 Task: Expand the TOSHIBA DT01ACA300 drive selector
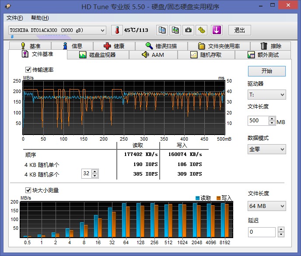point(57,30)
